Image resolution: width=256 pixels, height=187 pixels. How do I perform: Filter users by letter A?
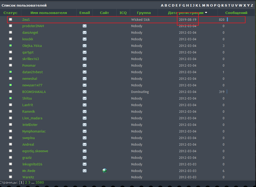[162, 5]
